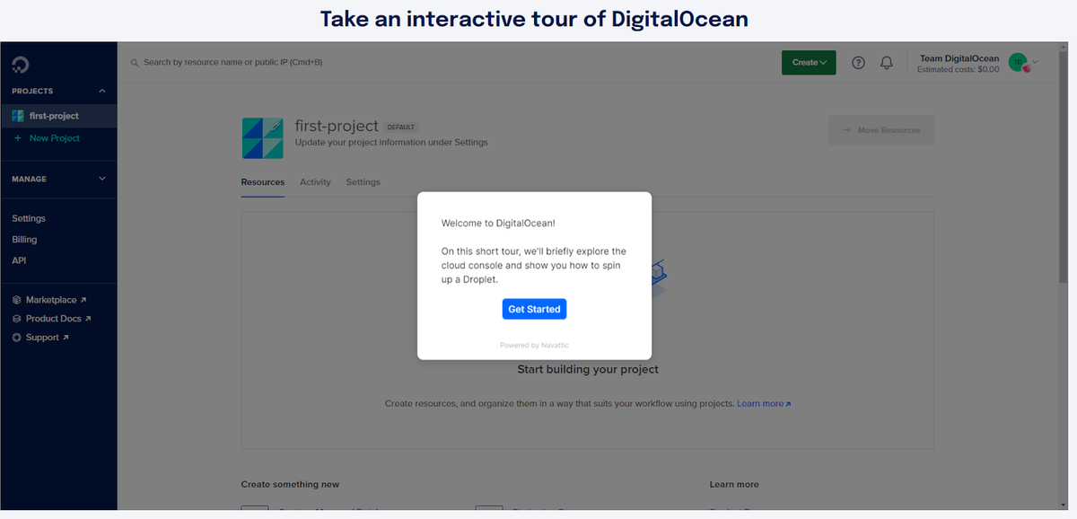1077x519 pixels.
Task: Select first-project in the sidebar
Action: (58, 116)
